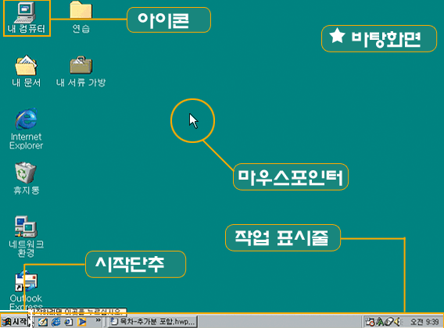Select the Outlook Express desktop icon
The width and height of the screenshot is (444, 328).
[x=26, y=290]
